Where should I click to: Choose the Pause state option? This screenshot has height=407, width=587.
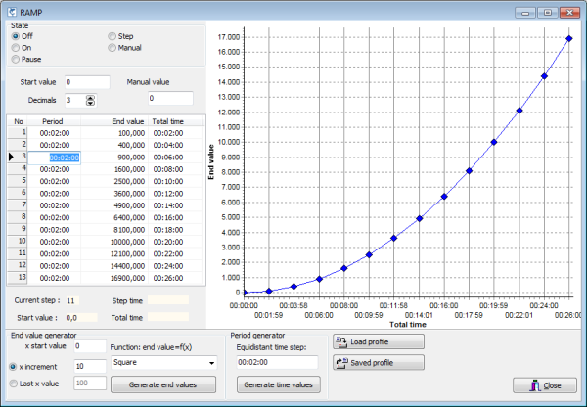[15, 59]
